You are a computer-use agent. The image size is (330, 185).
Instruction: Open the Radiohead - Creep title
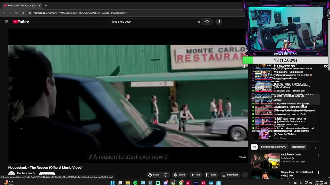[291, 154]
